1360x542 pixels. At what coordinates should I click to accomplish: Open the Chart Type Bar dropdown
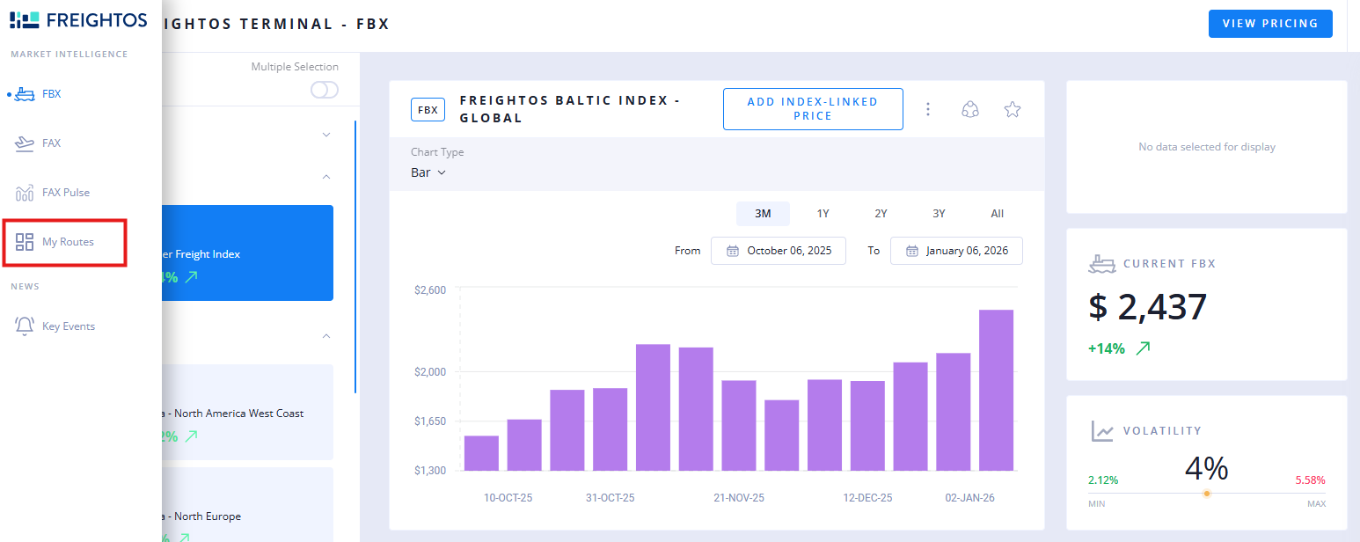tap(428, 172)
